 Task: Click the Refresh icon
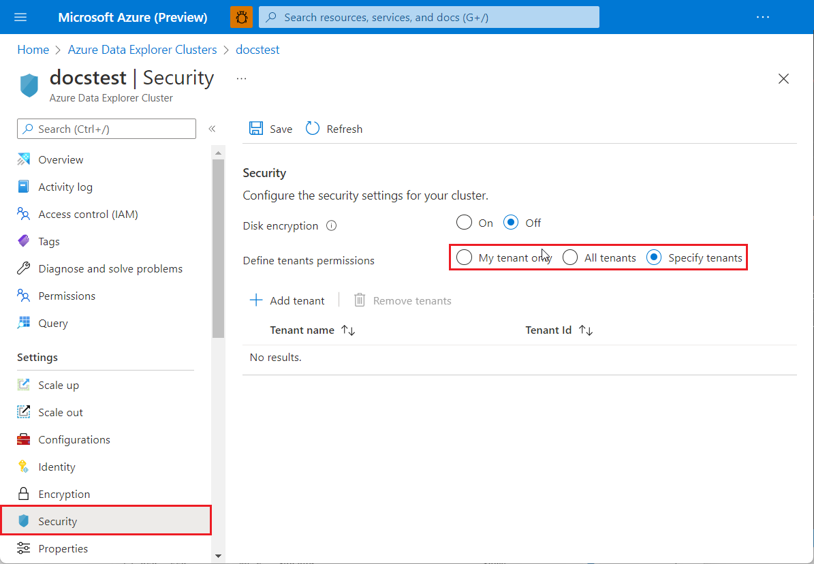[313, 129]
